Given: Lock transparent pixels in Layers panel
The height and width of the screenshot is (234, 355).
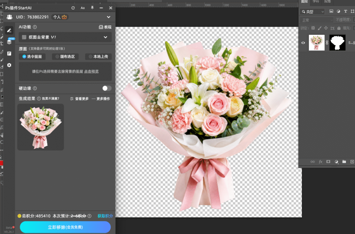Looking at the screenshot, I should pyautogui.click(x=313, y=28).
